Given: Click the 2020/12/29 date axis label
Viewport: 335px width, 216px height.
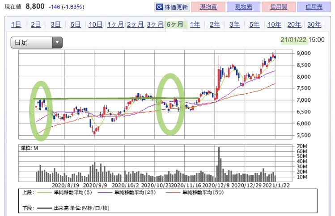Looking at the screenshot, I should pos(246,186).
